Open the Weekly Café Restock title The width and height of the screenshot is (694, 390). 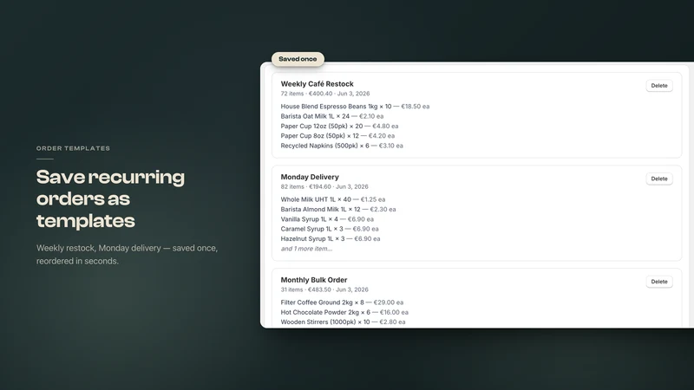point(317,84)
